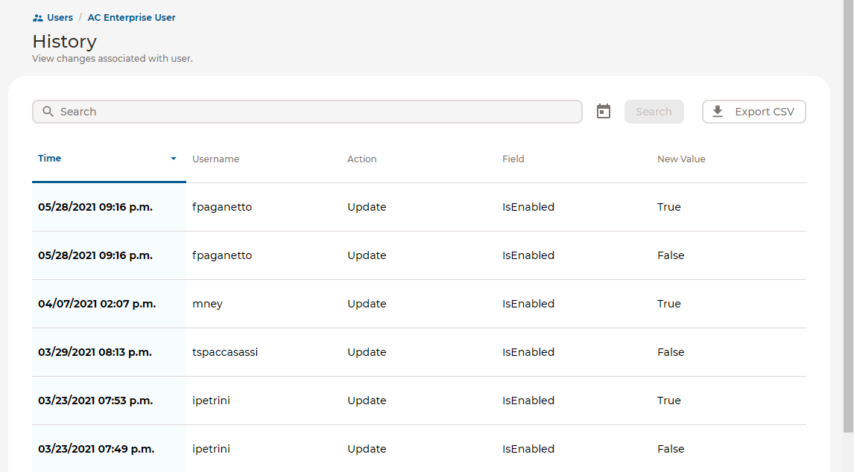The image size is (854, 472).
Task: Sort records by the Action column header
Action: [x=361, y=159]
